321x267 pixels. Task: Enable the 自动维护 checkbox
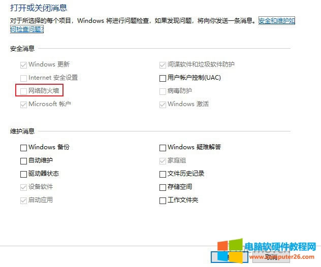(23, 161)
